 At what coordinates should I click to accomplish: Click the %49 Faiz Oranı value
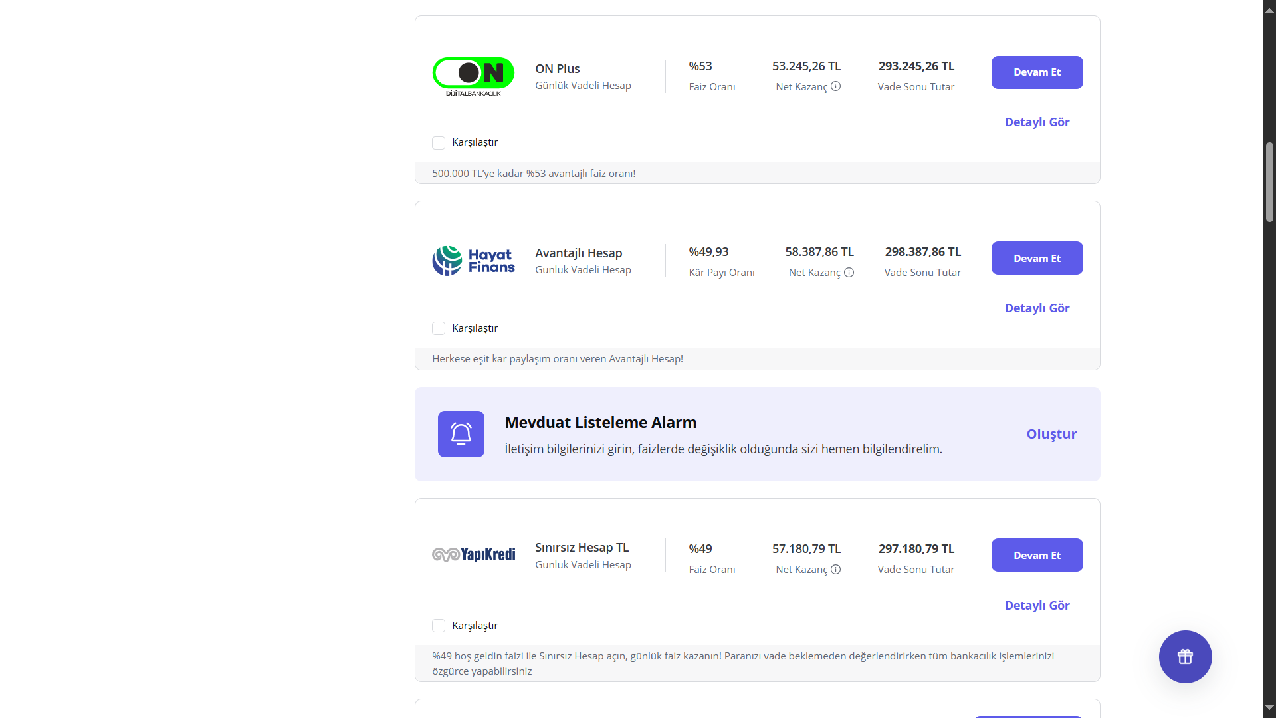(x=700, y=549)
